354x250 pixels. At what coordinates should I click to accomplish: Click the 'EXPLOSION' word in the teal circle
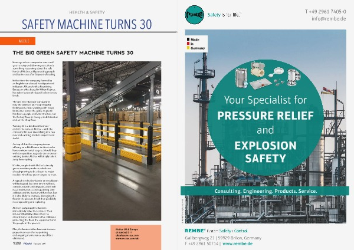(265, 146)
